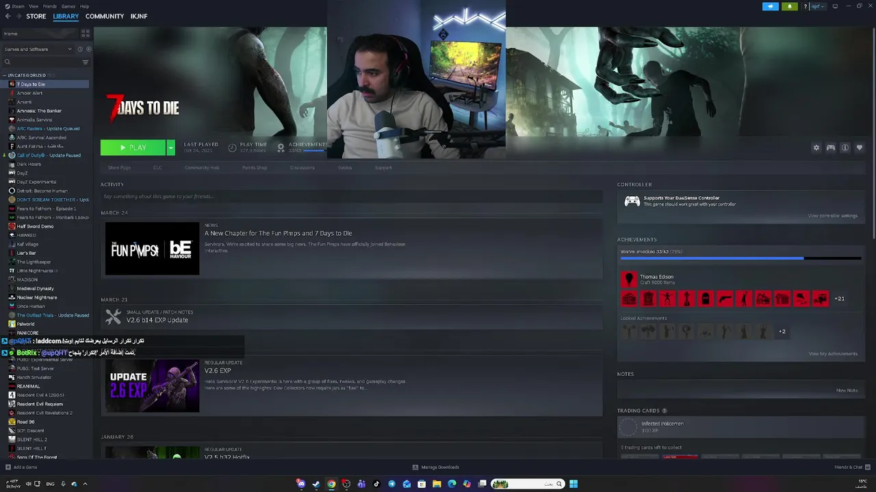Open the Support link
876x492 pixels.
[x=383, y=167]
